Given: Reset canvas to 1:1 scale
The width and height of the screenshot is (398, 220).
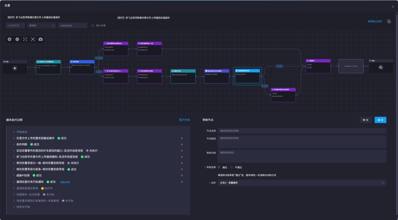Looking at the screenshot, I should coord(25,39).
